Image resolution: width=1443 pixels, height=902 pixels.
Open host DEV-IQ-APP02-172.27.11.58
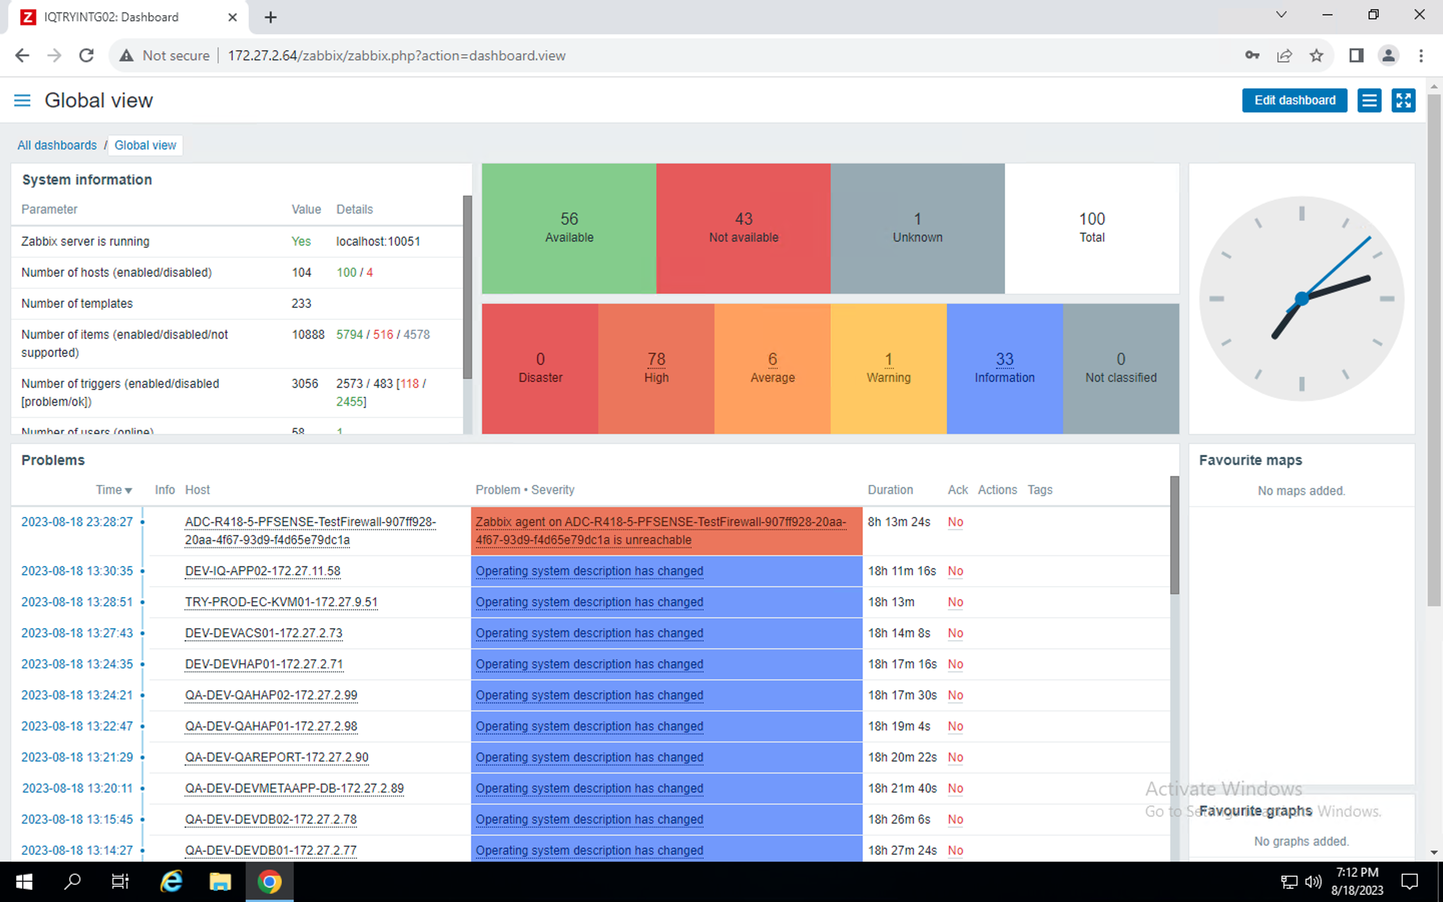(x=263, y=571)
